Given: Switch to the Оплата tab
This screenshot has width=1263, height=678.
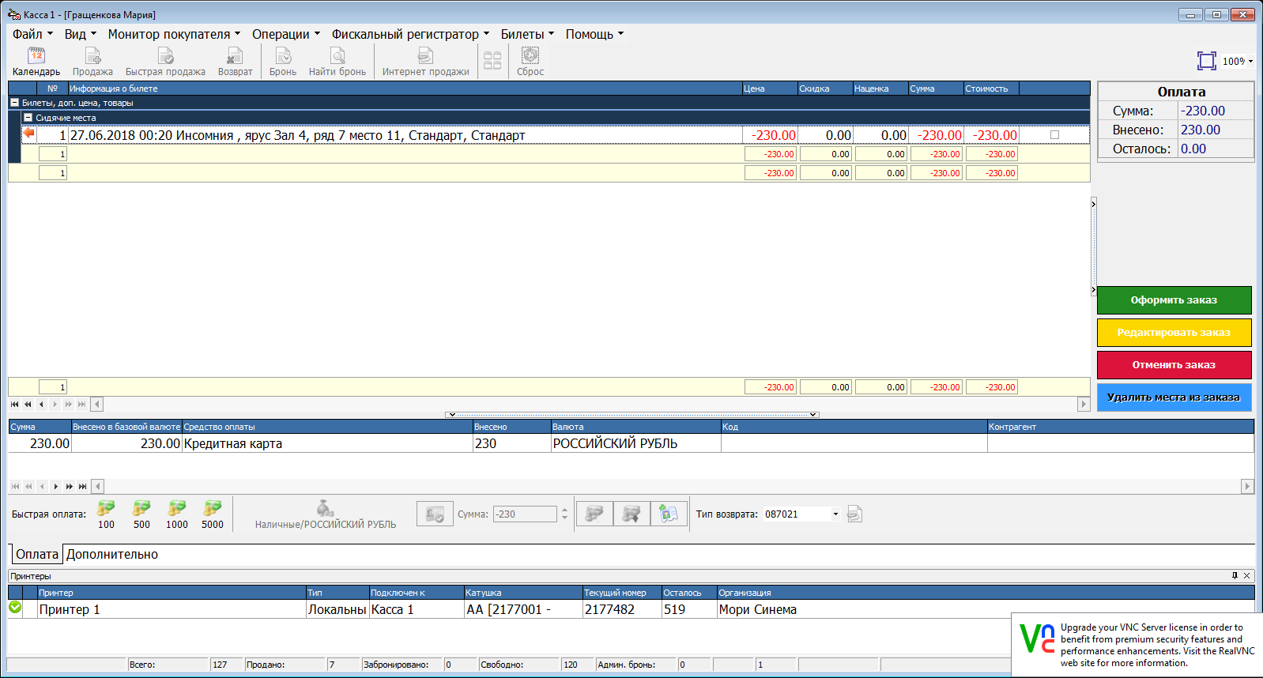Looking at the screenshot, I should point(37,554).
